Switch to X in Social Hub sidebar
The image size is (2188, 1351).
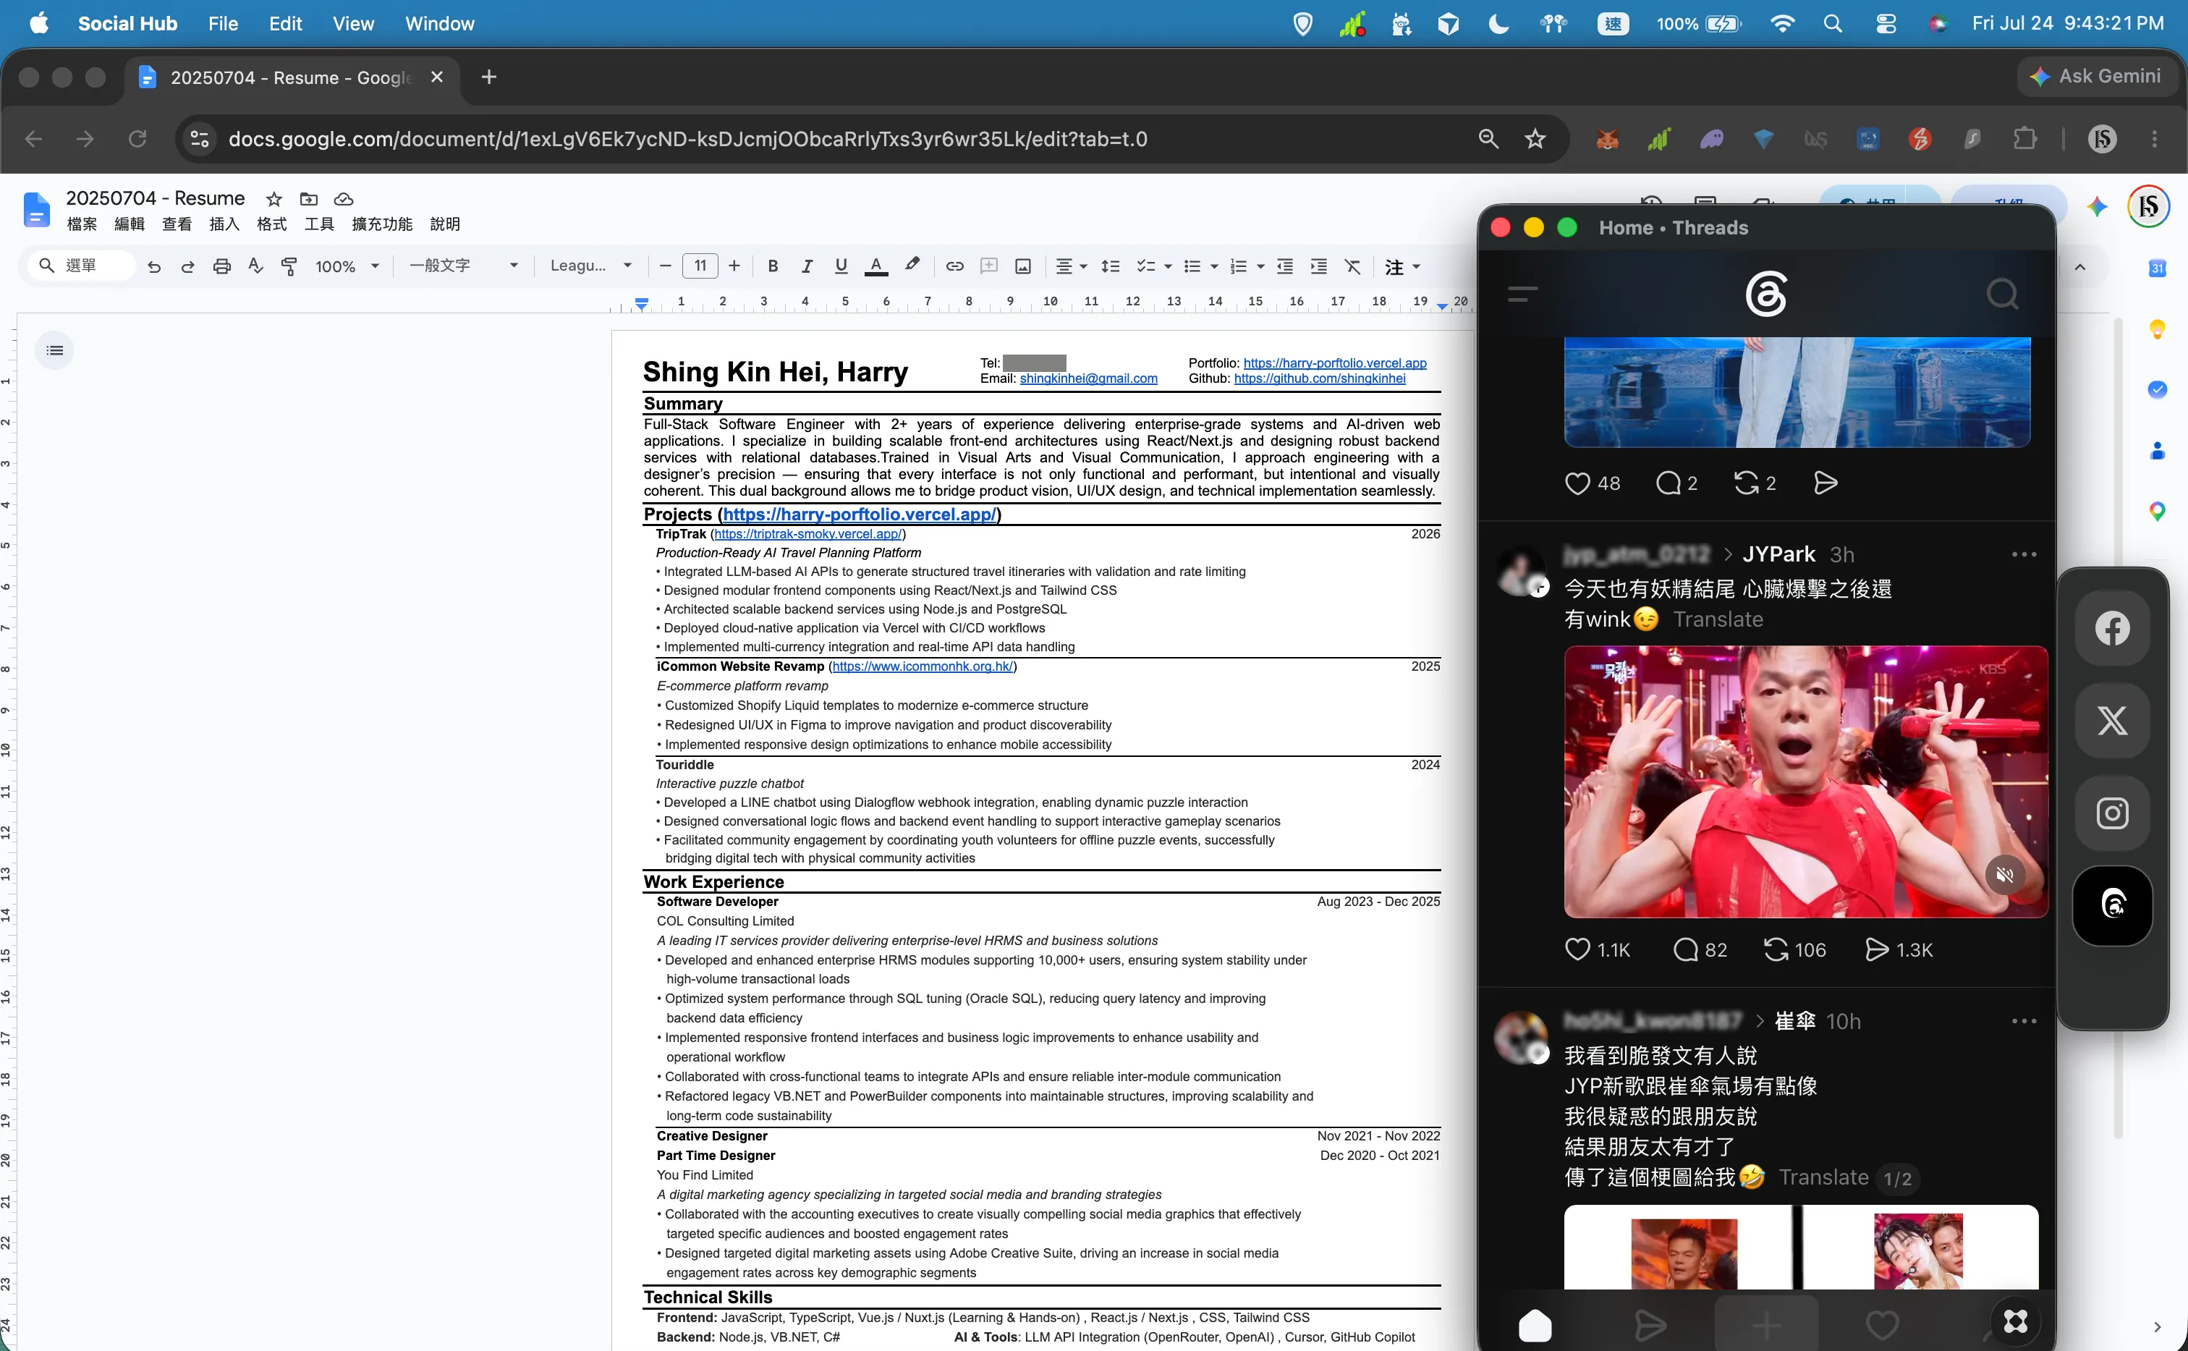2112,720
